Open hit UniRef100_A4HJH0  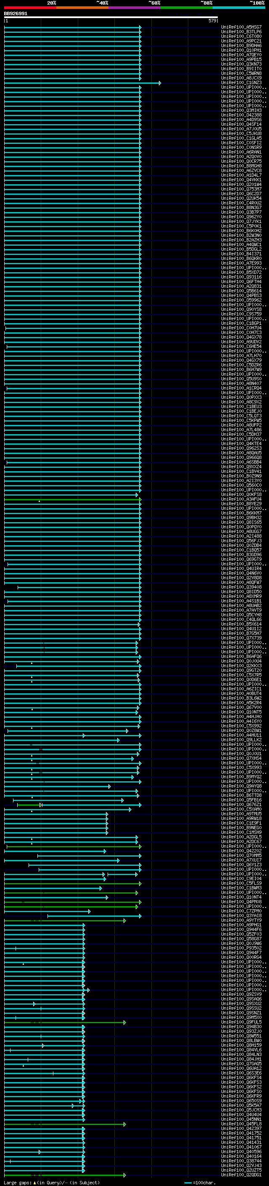(241, 716)
